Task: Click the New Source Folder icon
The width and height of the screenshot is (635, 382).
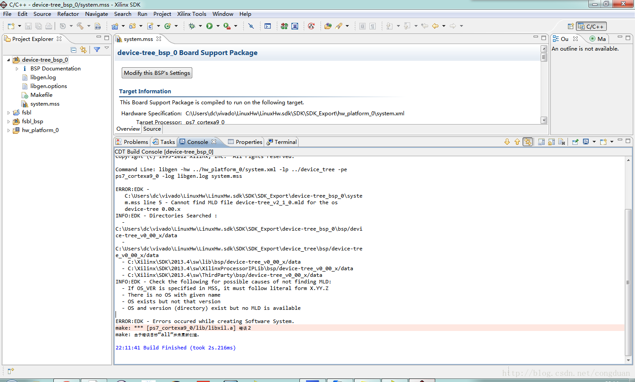Action: (x=132, y=26)
